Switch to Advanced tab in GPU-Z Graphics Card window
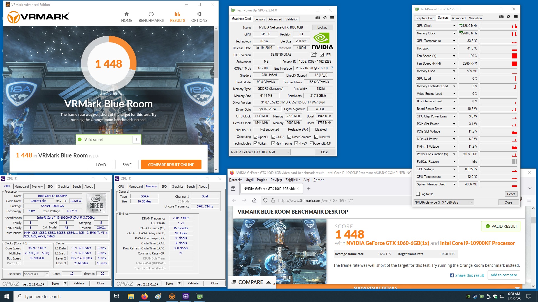 pyautogui.click(x=275, y=19)
